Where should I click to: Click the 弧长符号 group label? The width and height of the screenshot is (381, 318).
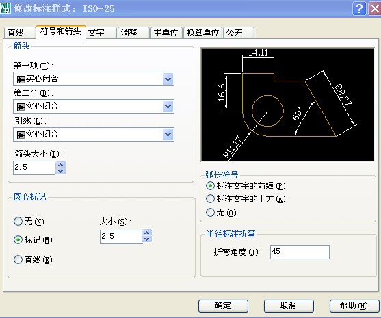222,174
